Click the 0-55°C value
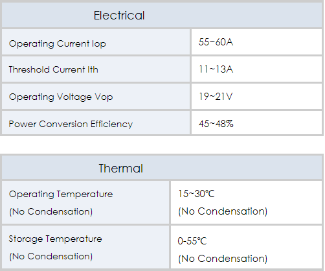 [192, 241]
